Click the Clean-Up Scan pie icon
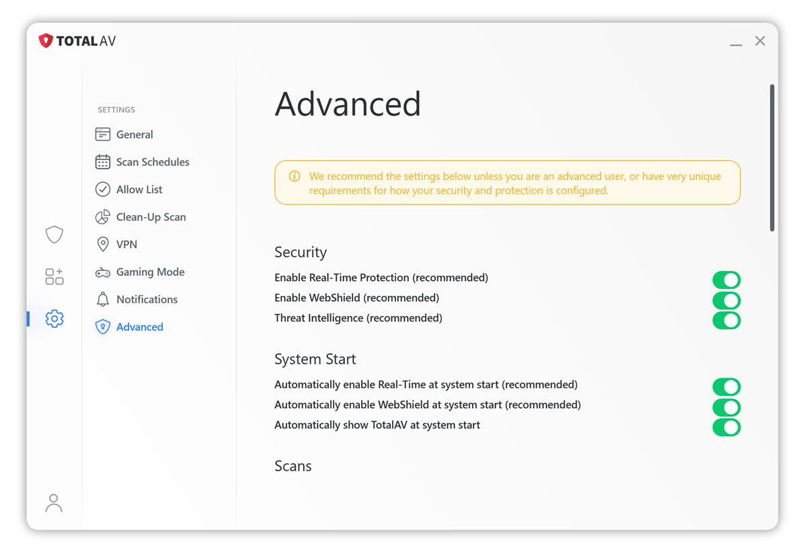 103,217
